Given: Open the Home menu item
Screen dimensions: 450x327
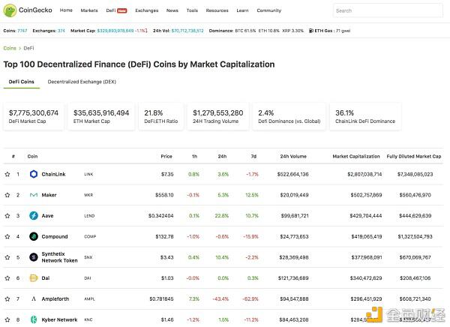Looking at the screenshot, I should pyautogui.click(x=66, y=10).
